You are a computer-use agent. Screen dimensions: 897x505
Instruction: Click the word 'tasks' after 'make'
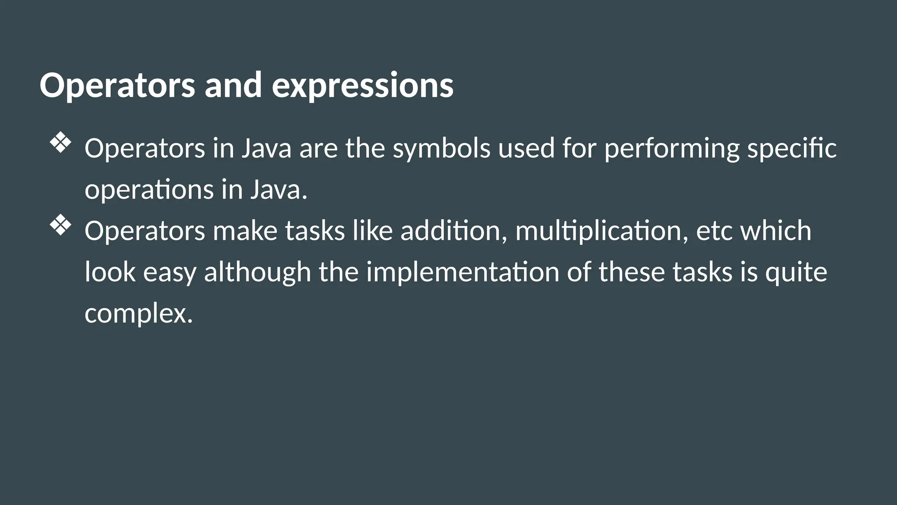[315, 231]
